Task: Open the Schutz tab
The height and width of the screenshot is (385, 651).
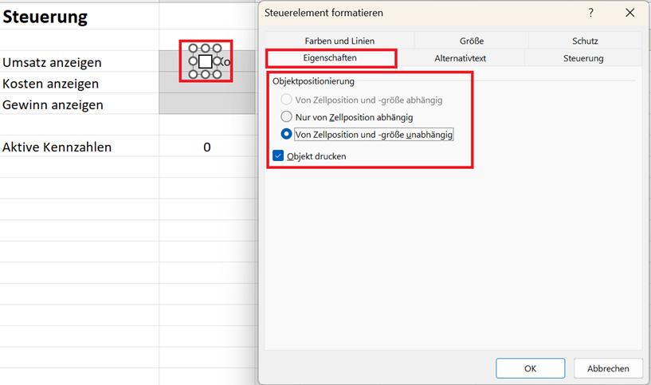Action: [585, 41]
